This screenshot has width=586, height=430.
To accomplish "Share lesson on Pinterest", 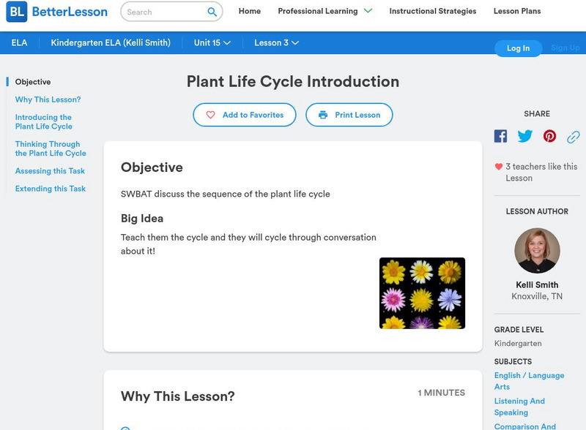I will click(549, 136).
